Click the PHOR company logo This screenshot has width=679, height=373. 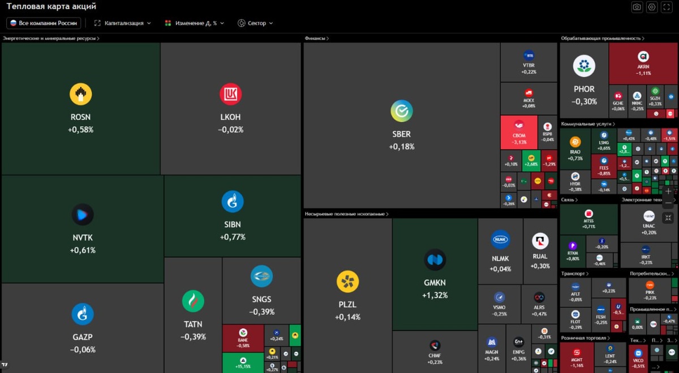click(x=584, y=66)
